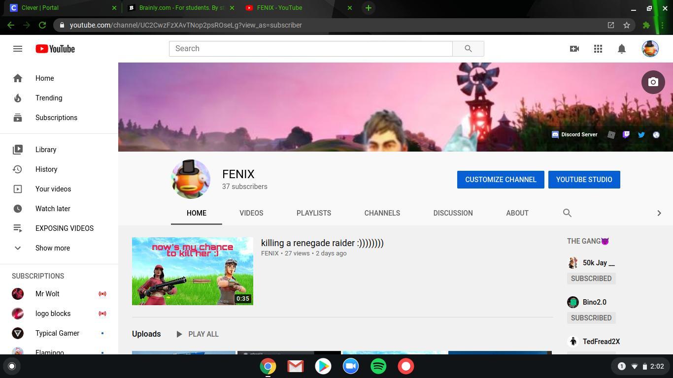
Task: Open the Chrome three-dot menu
Action: pos(663,25)
